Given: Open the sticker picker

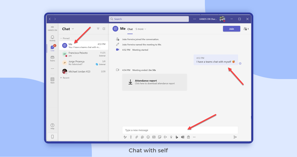Looking at the screenshot, I should [x=160, y=137].
